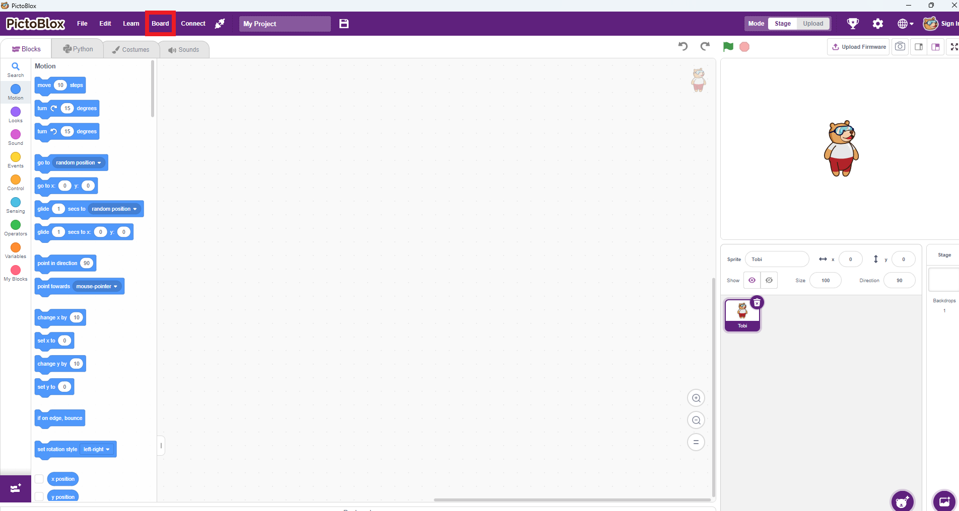Select the Looks purple category circle
Screen dimensions: 959x511
tap(16, 112)
